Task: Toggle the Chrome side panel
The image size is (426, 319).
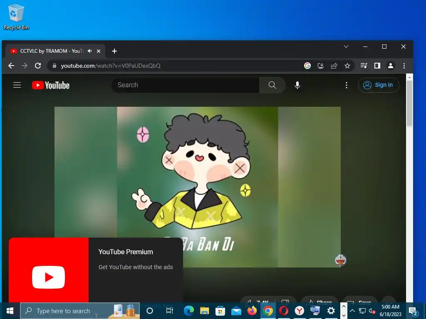Action: [x=377, y=66]
